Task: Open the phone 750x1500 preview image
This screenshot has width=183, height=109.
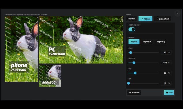Action: point(21,49)
